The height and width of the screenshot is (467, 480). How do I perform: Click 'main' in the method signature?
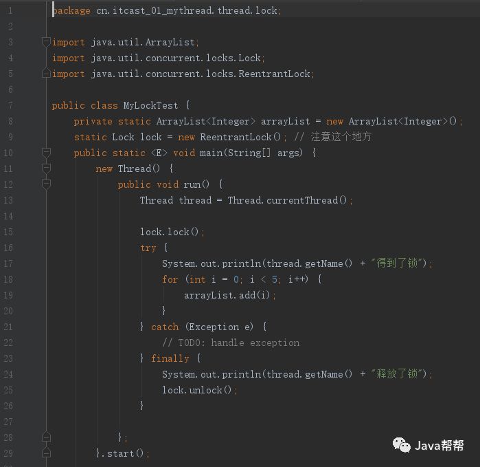pyautogui.click(x=212, y=153)
